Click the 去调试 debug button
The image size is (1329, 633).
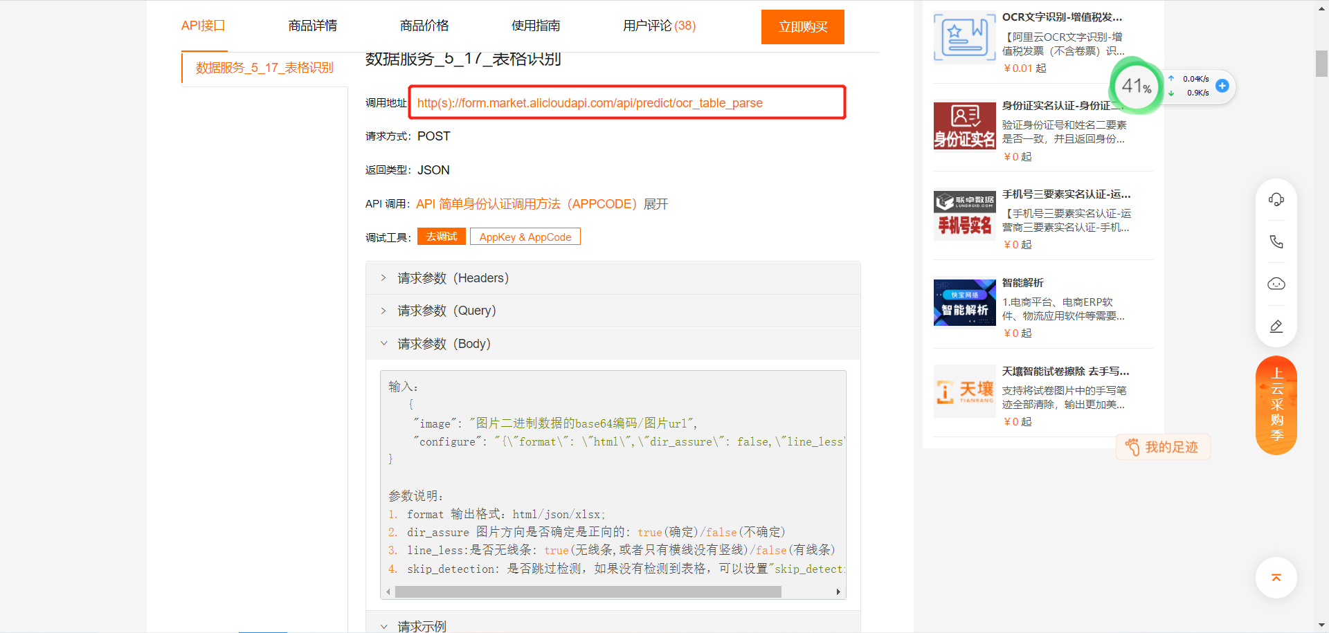(x=442, y=237)
